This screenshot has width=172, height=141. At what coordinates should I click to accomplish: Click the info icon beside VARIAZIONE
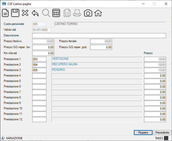click(x=3, y=138)
